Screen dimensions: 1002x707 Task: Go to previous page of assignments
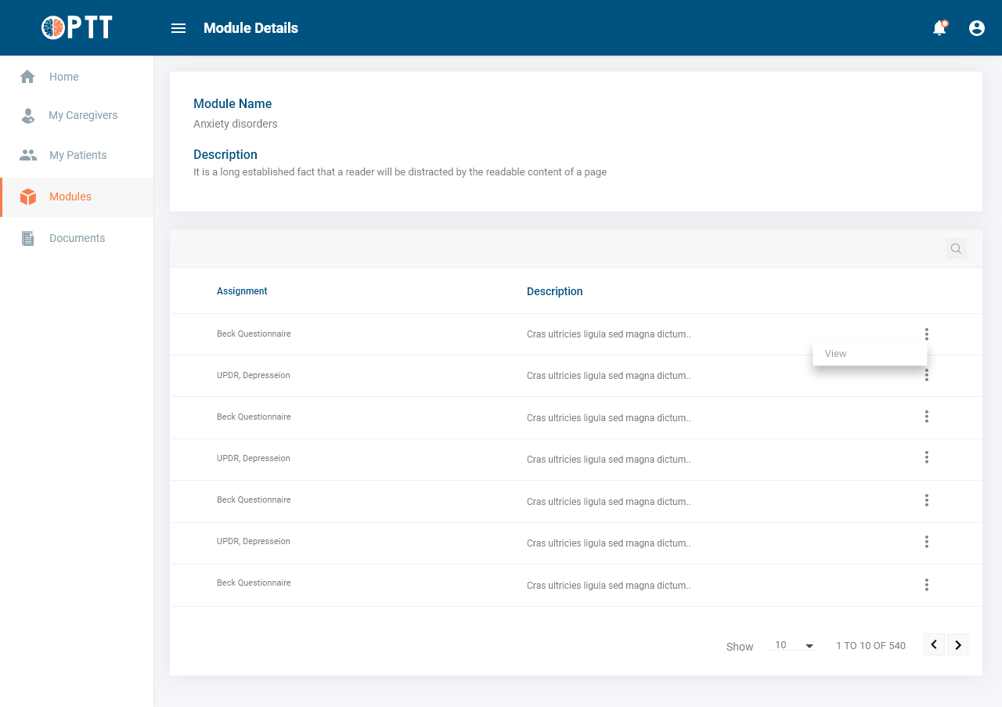click(x=934, y=644)
